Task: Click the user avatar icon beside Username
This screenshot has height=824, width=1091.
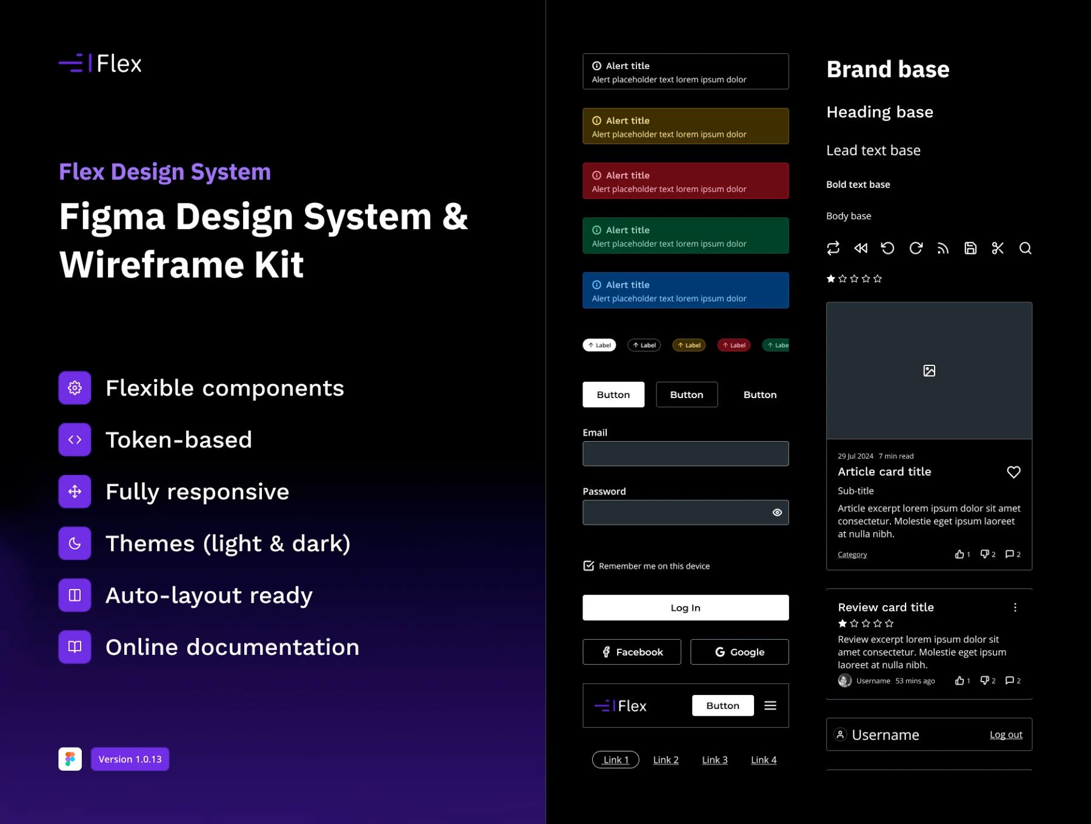Action: 840,735
